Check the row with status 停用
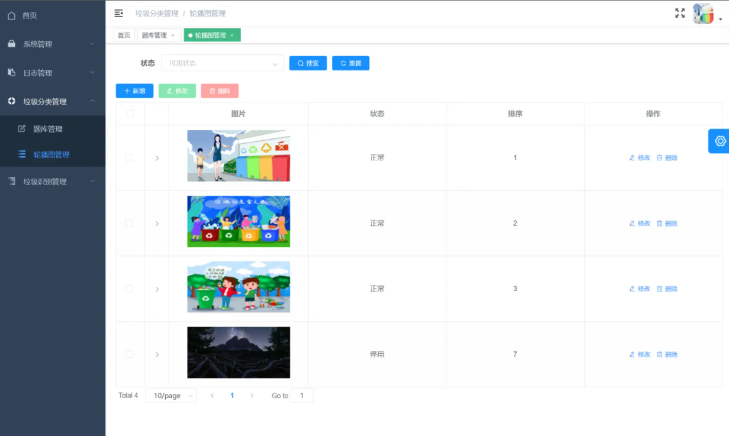Viewport: 729px width, 436px height. (130, 354)
